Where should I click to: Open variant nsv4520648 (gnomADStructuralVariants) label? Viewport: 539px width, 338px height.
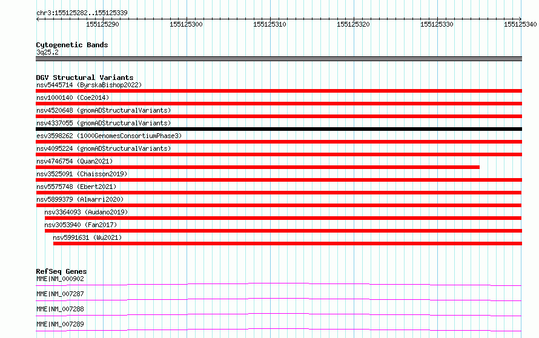(x=104, y=110)
